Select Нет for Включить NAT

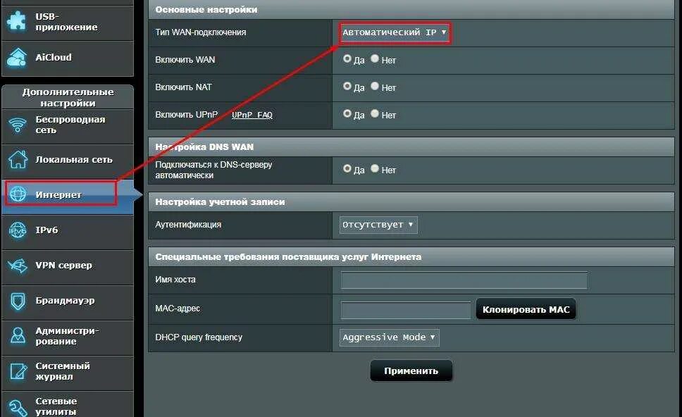[375, 86]
